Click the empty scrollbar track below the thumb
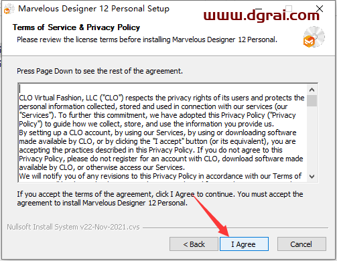 click(312, 139)
